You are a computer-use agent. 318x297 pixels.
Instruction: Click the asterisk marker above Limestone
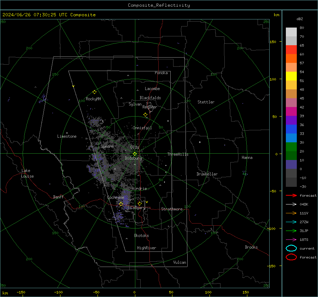click(x=67, y=133)
